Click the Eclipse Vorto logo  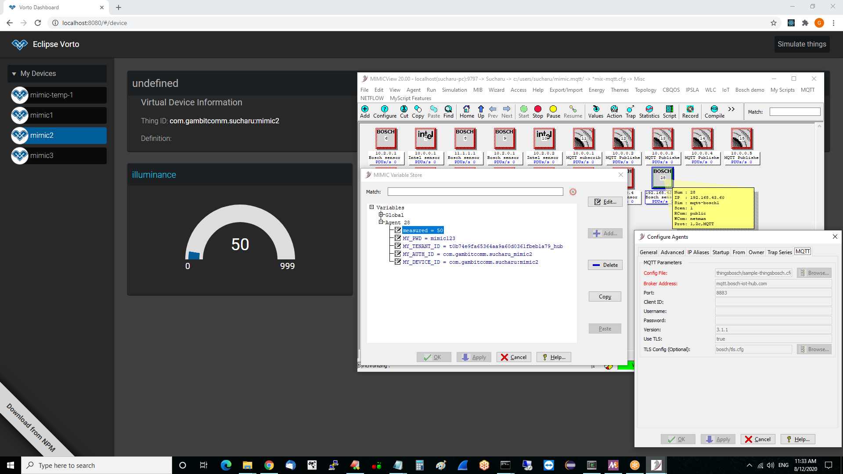20,44
